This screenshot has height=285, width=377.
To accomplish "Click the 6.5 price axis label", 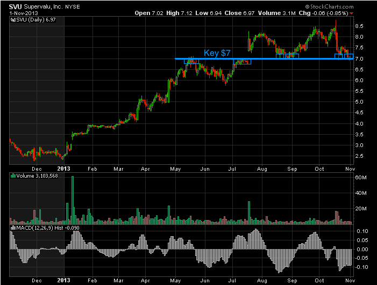I will coord(359,70).
